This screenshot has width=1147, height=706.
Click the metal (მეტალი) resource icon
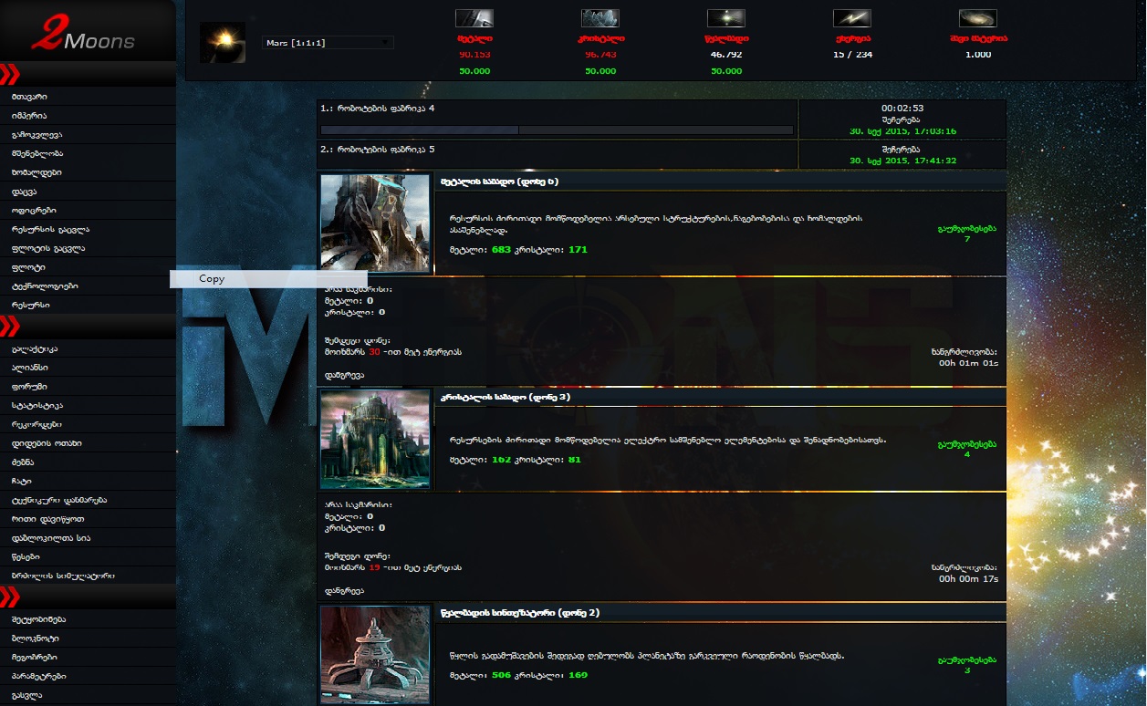click(474, 18)
